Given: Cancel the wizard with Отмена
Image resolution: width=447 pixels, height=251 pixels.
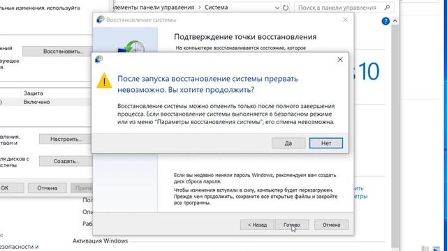Looking at the screenshot, I should tap(331, 225).
